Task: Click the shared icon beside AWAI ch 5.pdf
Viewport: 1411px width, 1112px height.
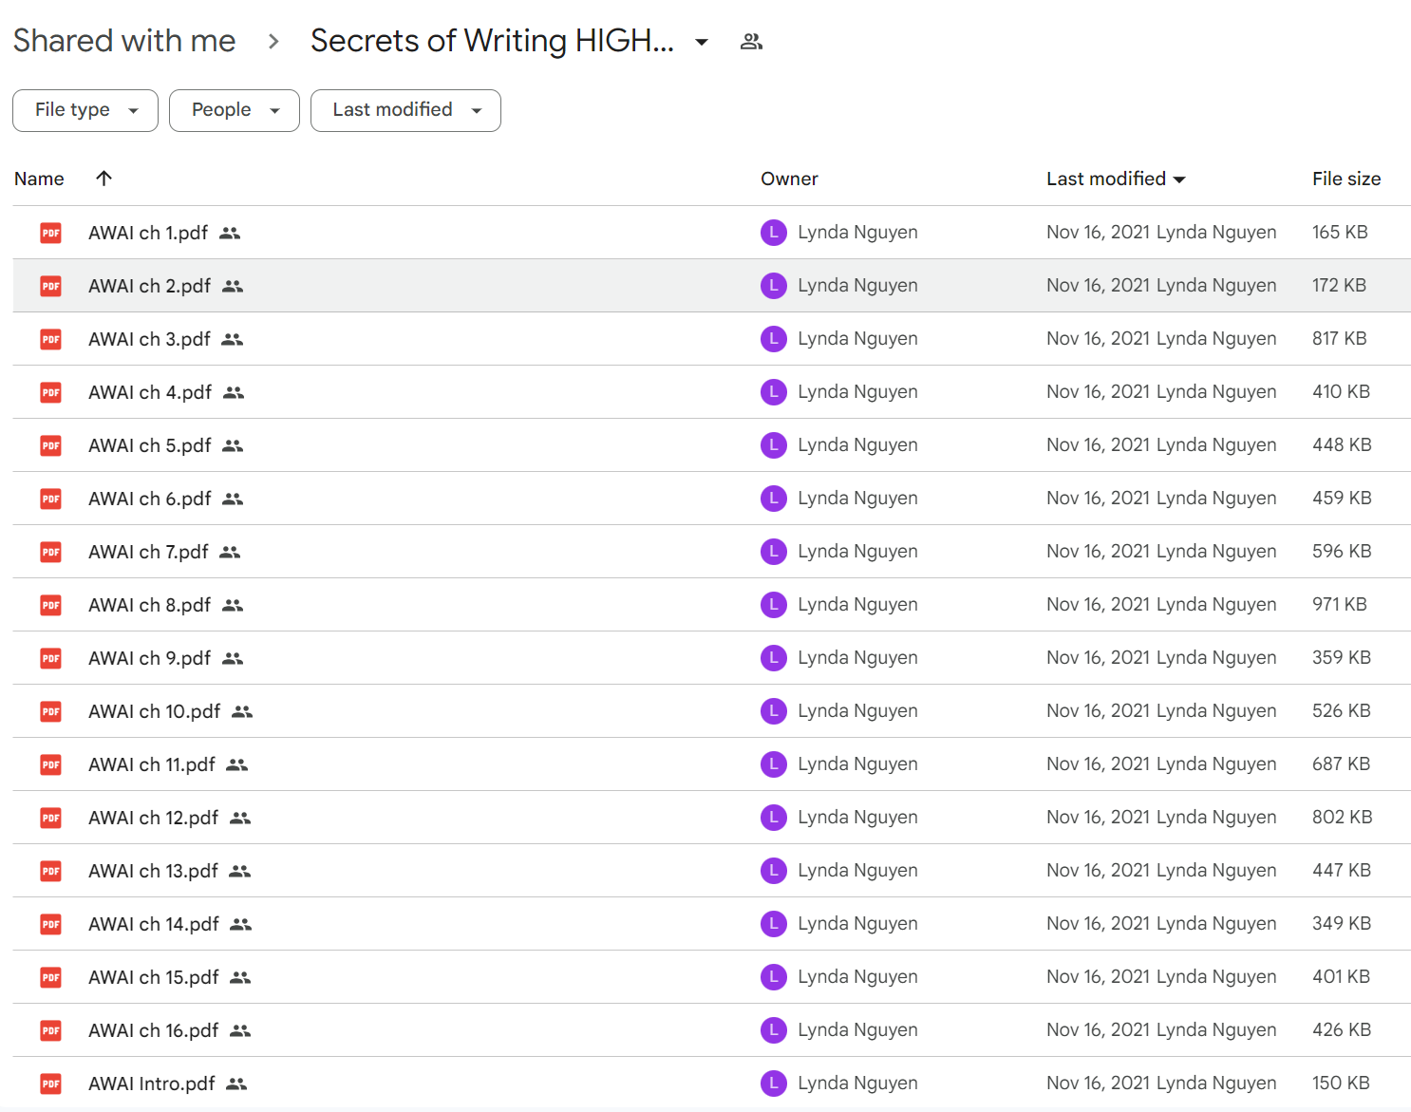Action: point(233,445)
